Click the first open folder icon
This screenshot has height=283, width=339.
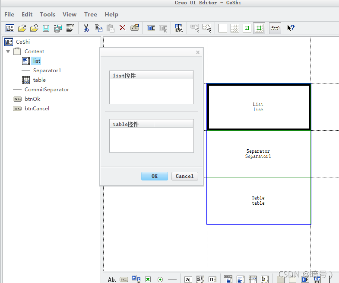coord(22,28)
